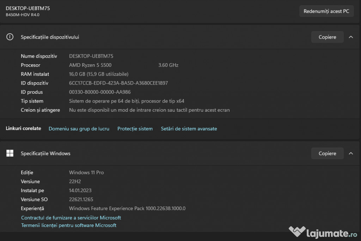The width and height of the screenshot is (361, 241).
Task: Click the Nume dispozitiv label
Action: pos(39,56)
